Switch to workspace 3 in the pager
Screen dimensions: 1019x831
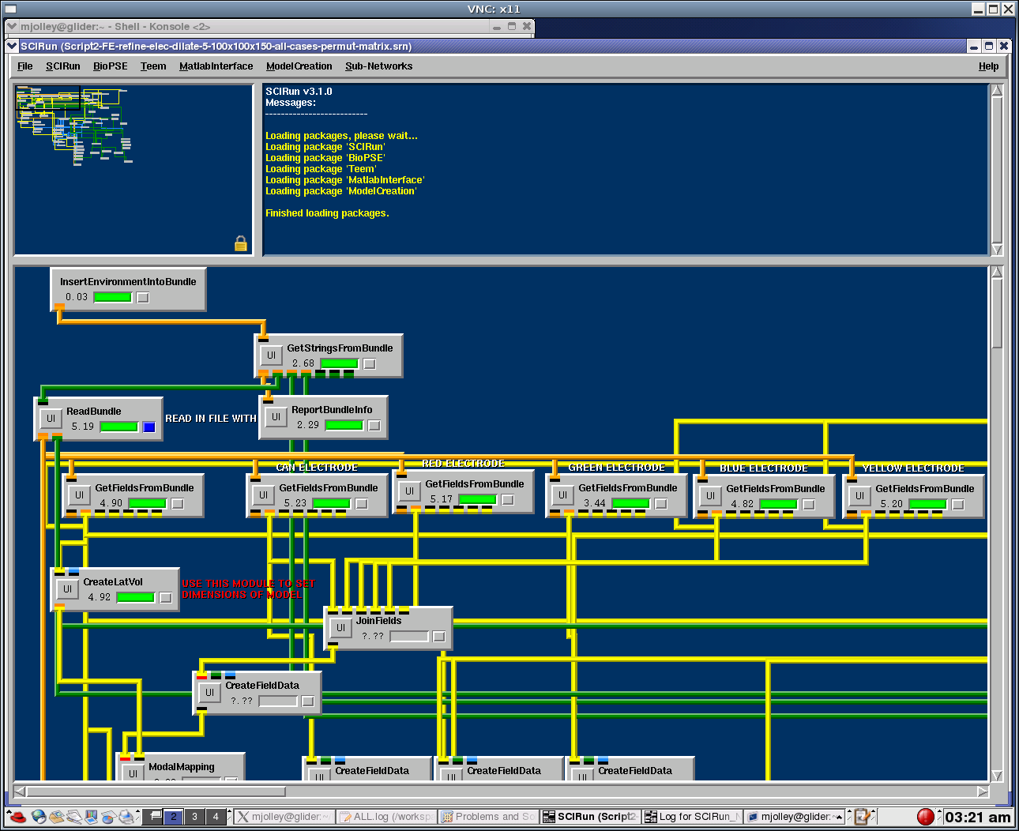[x=194, y=817]
